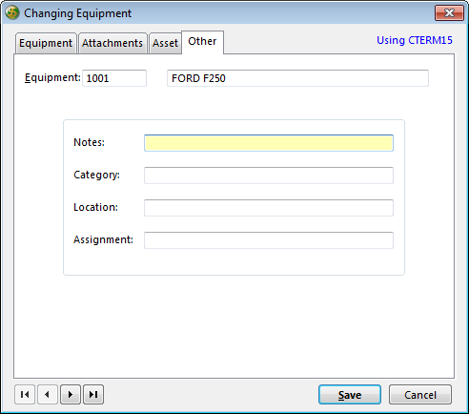Click the Using CTERM15 text
Viewport: 469px width, 414px height.
[415, 40]
